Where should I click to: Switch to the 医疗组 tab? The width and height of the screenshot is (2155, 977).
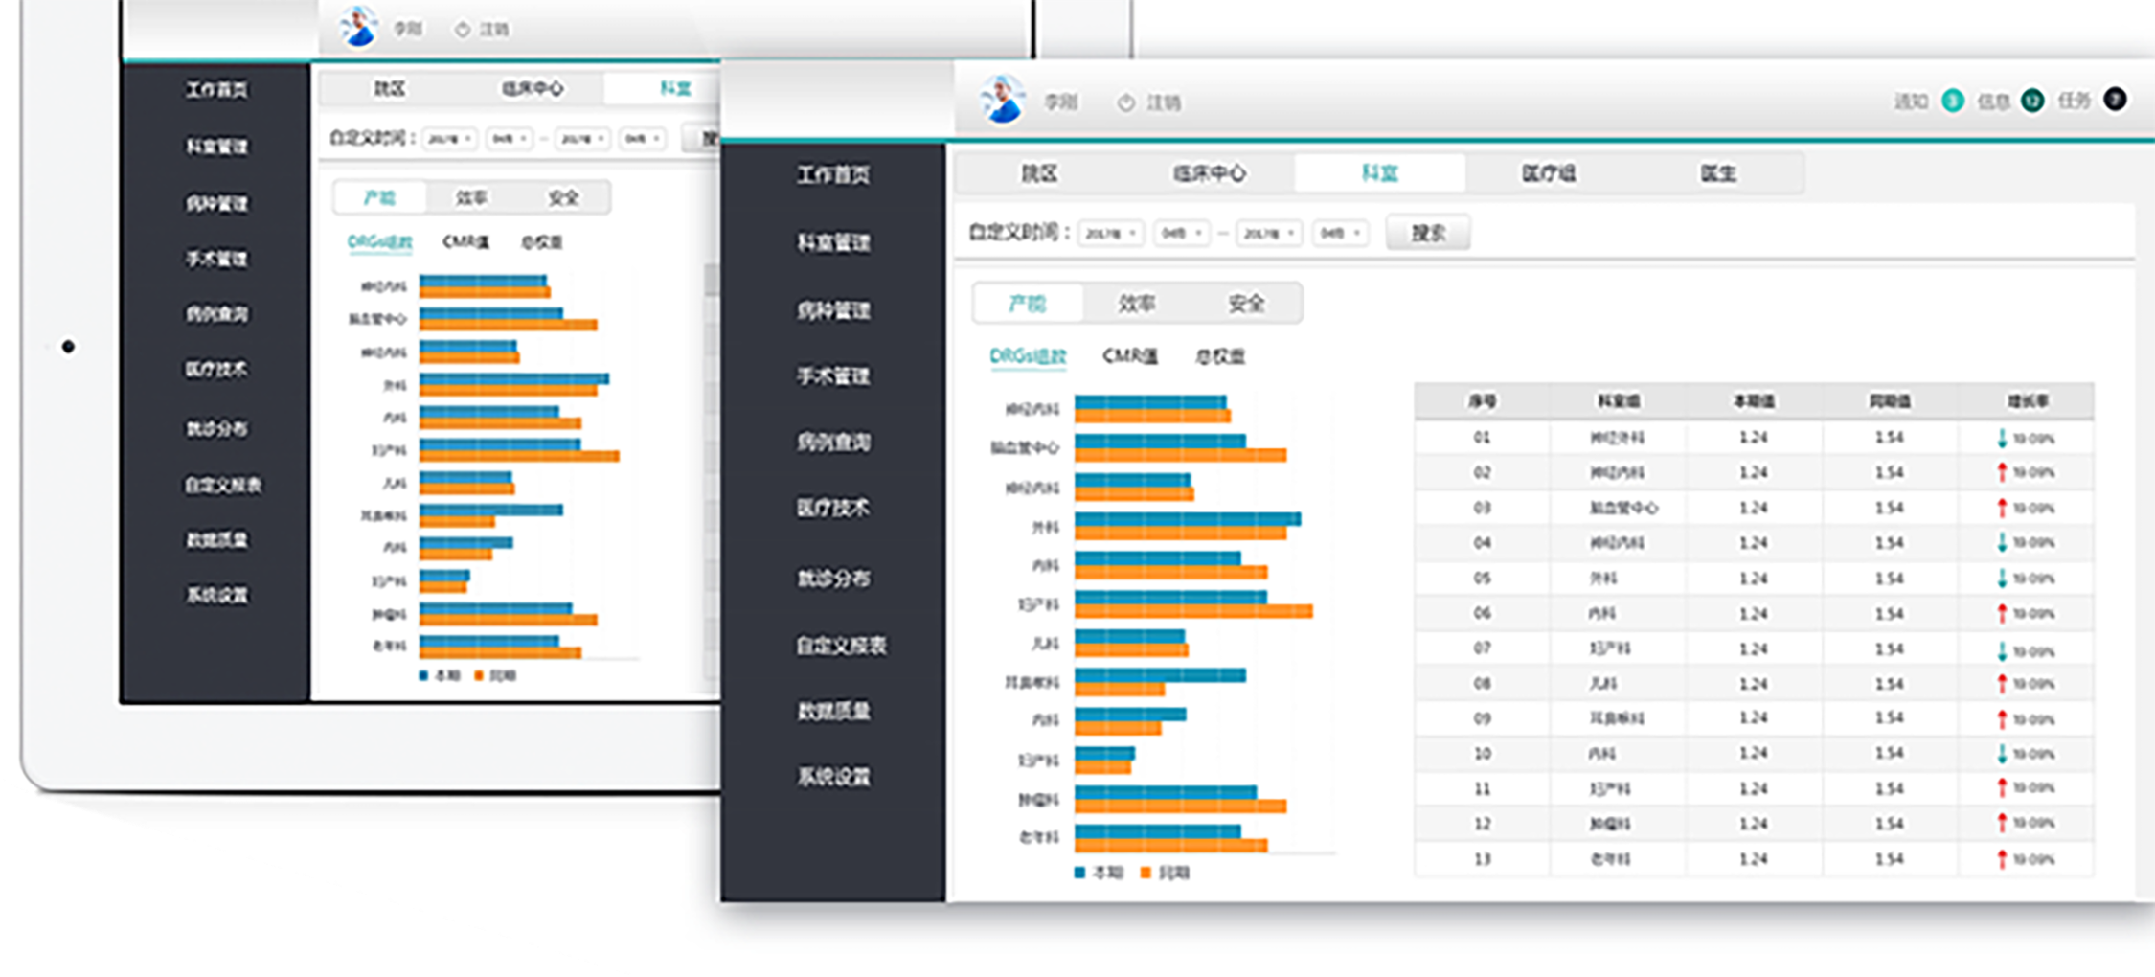tap(1549, 173)
